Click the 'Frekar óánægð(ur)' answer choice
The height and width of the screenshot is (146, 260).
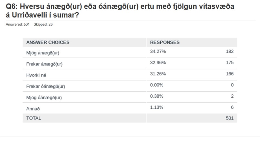pos(45,87)
